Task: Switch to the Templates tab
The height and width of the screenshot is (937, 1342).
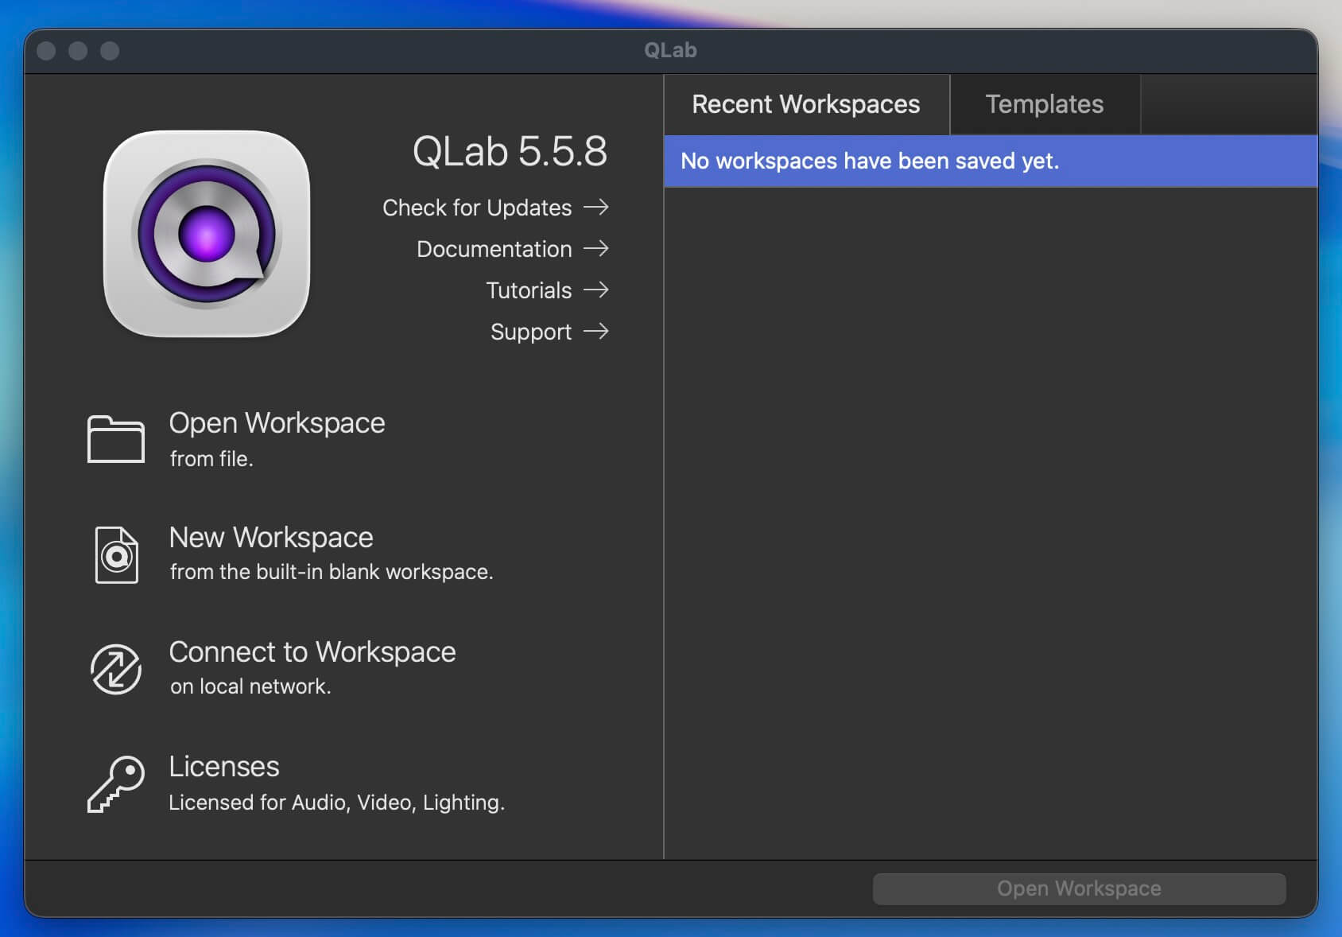Action: (x=1044, y=104)
